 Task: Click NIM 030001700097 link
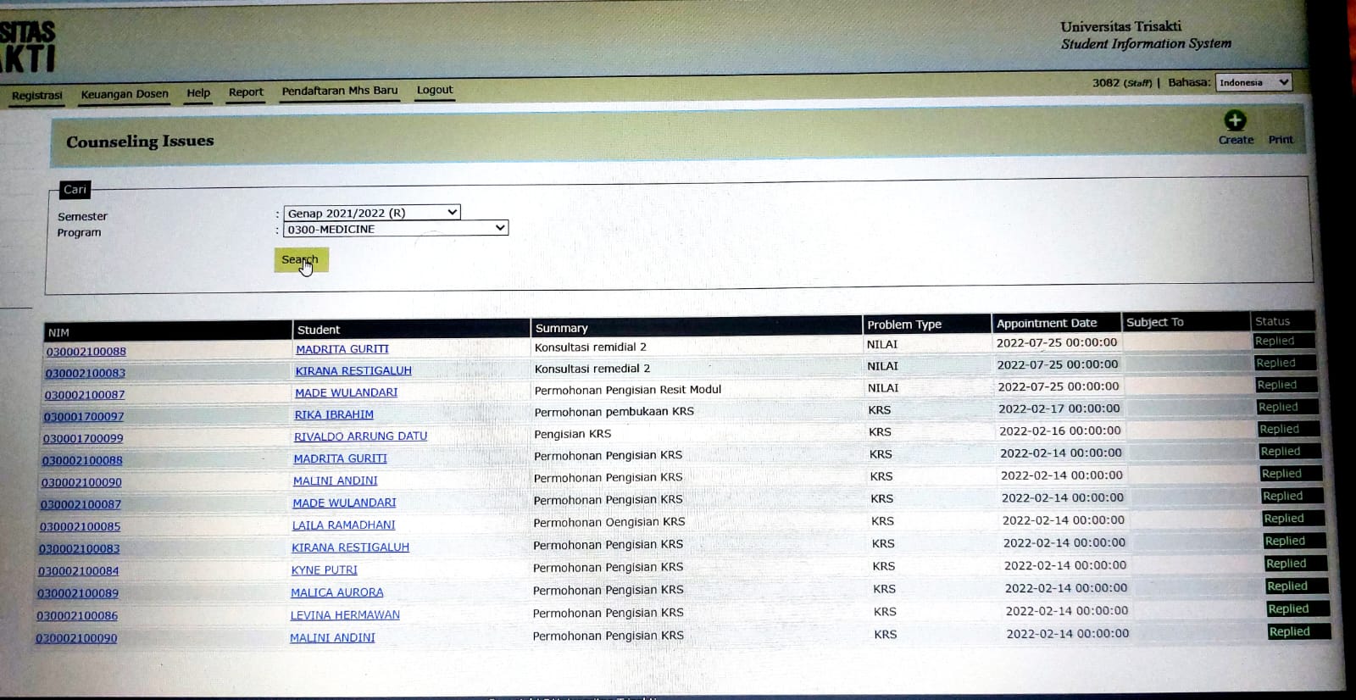(x=84, y=417)
